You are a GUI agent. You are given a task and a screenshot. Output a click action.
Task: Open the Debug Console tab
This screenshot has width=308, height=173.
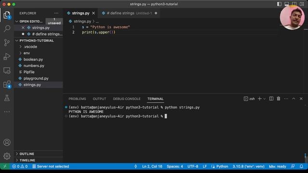pyautogui.click(x=127, y=99)
